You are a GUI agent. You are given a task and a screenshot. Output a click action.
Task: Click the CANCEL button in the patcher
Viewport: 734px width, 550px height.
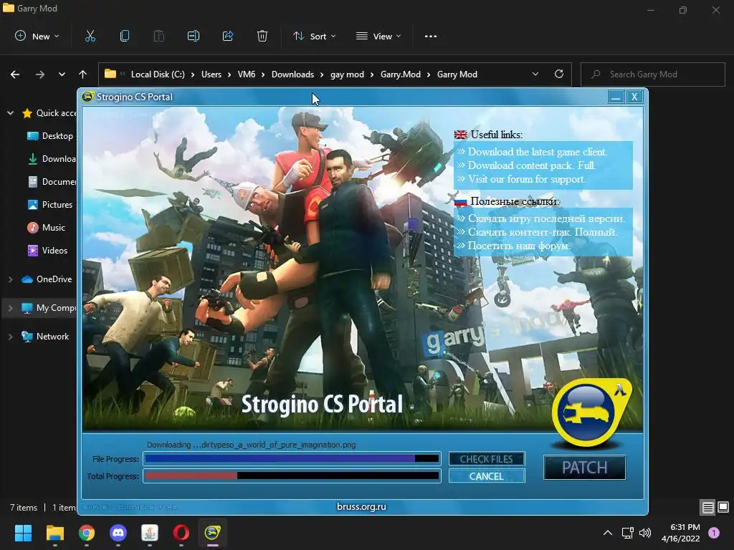tap(487, 476)
